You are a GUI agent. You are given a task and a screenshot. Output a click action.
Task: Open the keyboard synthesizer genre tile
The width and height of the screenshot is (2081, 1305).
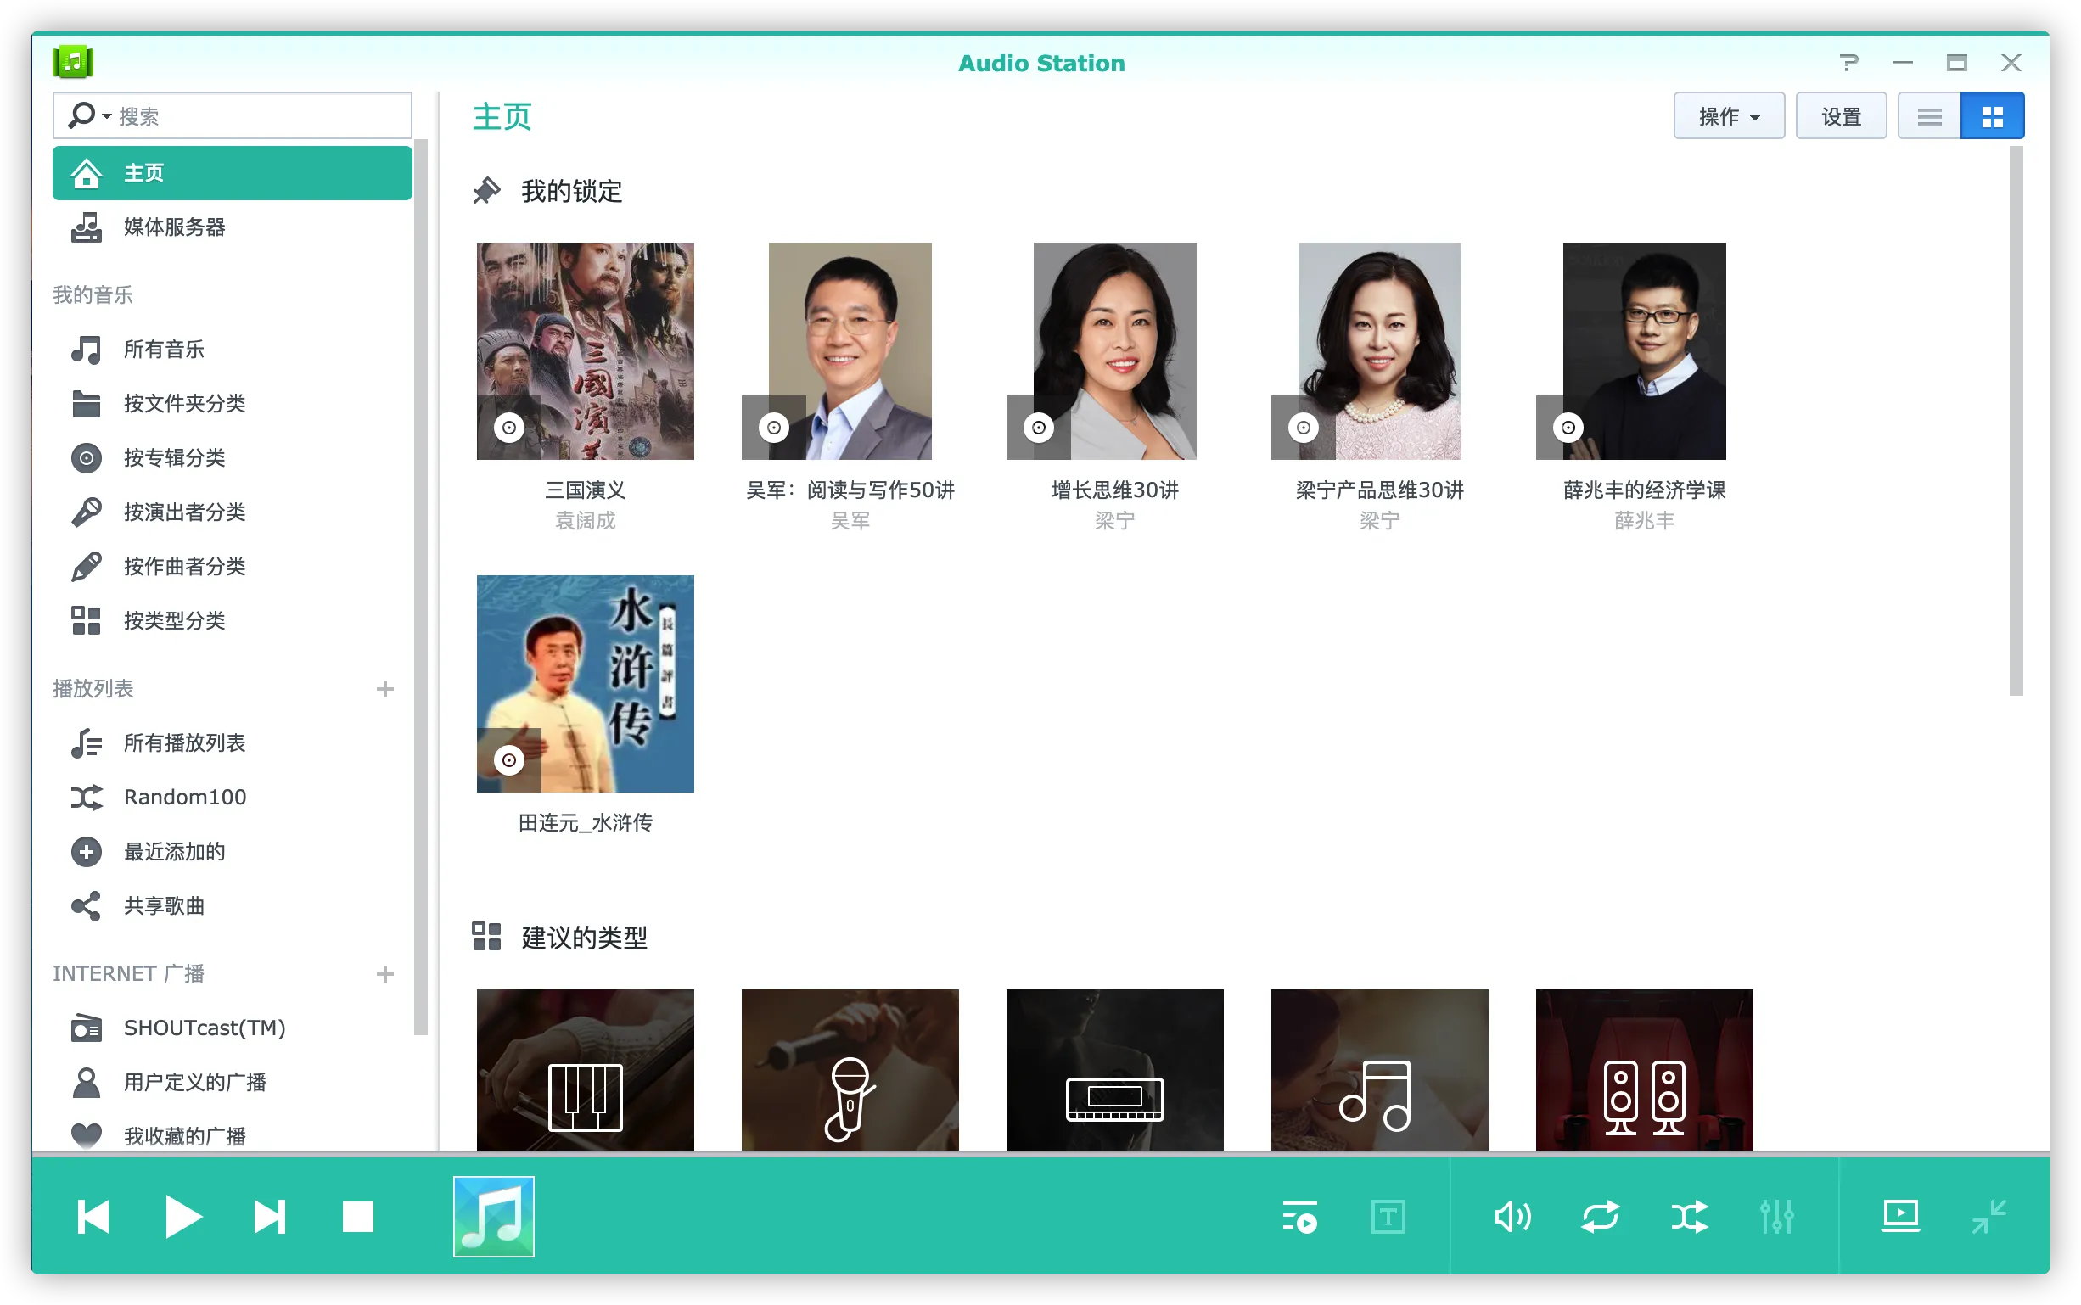pyautogui.click(x=1115, y=1070)
